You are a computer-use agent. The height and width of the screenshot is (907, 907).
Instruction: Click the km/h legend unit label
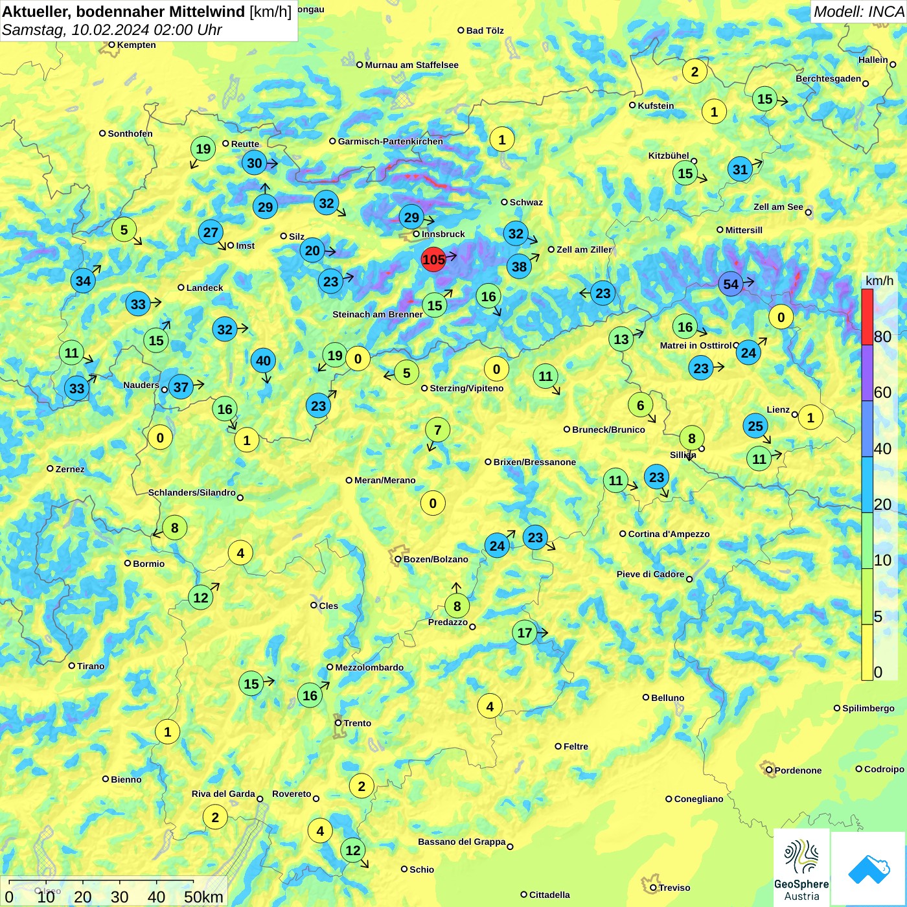pyautogui.click(x=879, y=281)
